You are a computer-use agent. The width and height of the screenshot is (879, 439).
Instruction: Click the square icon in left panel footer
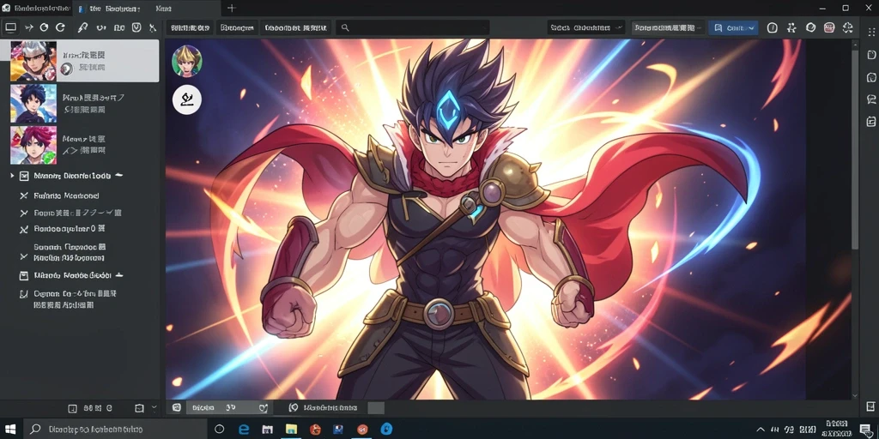tap(72, 408)
